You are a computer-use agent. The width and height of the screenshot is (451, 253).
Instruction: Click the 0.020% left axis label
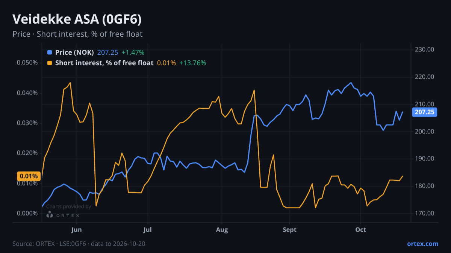[27, 153]
